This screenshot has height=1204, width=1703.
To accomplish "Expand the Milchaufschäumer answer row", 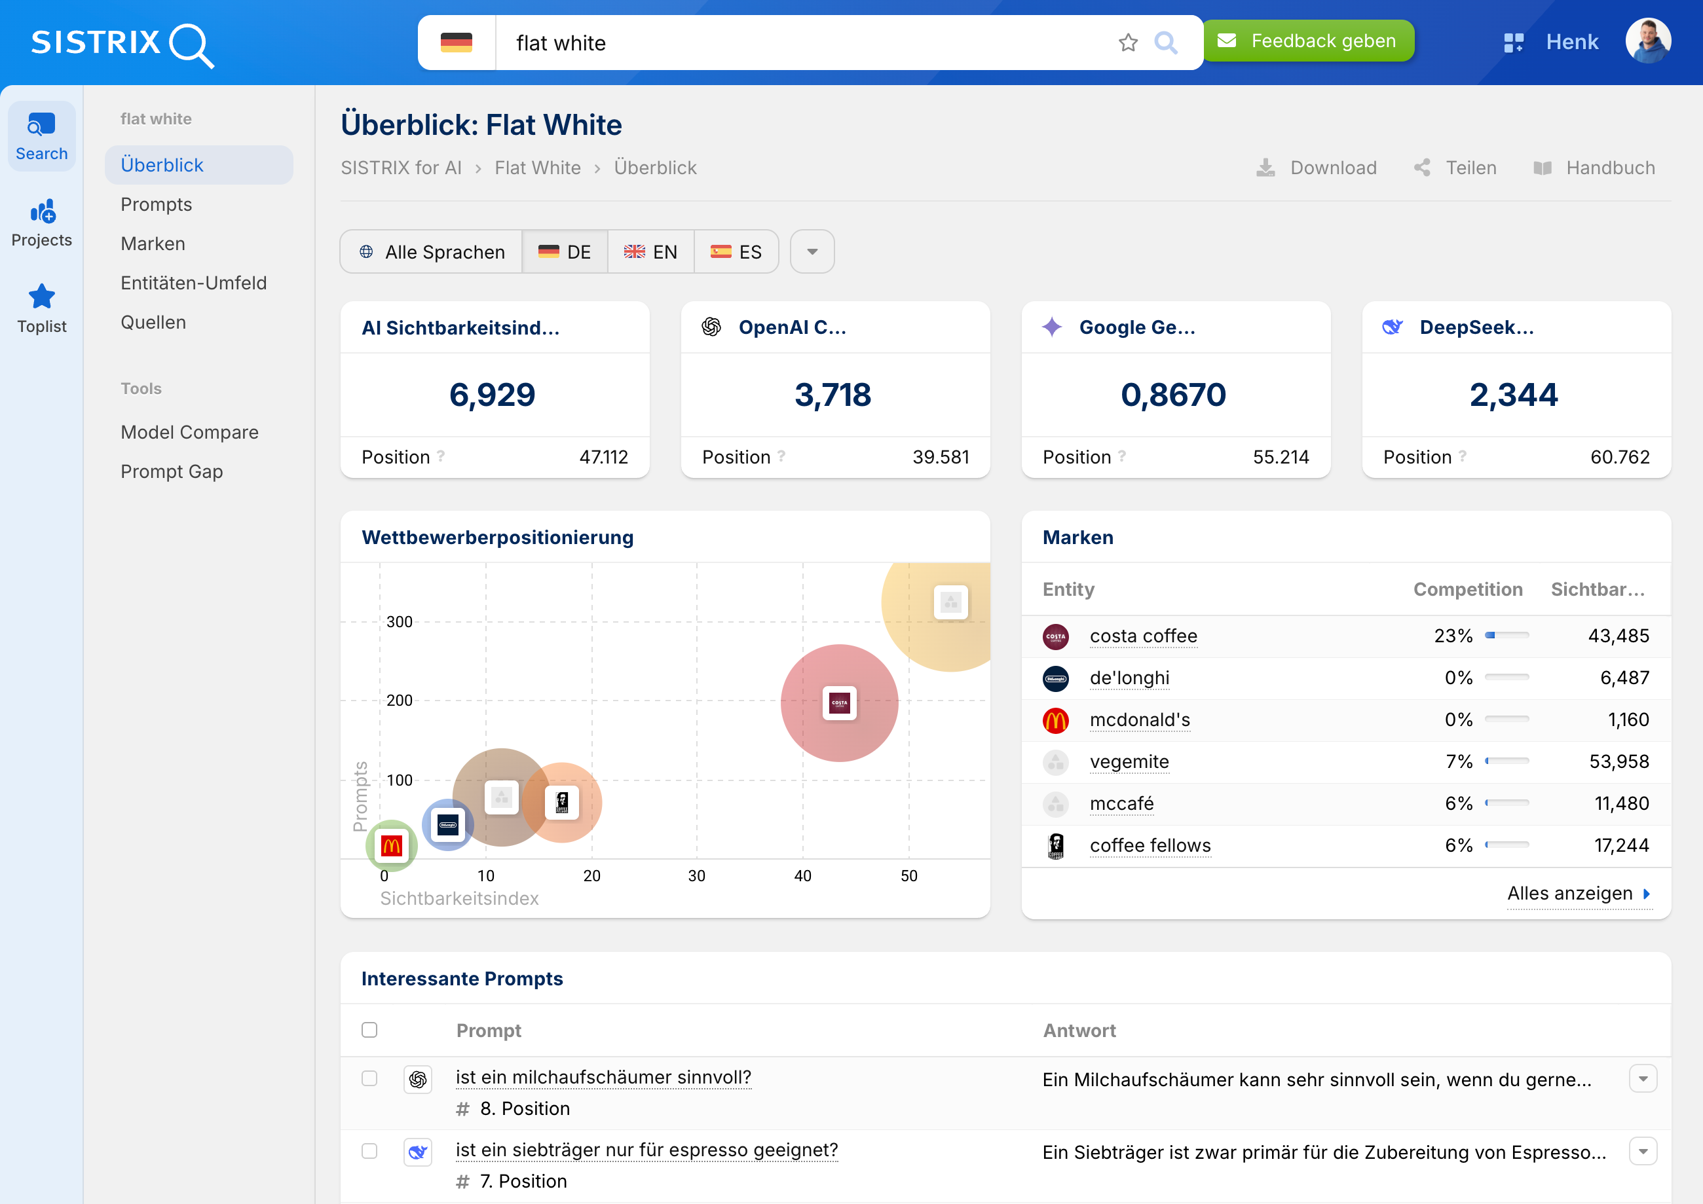I will pos(1643,1079).
